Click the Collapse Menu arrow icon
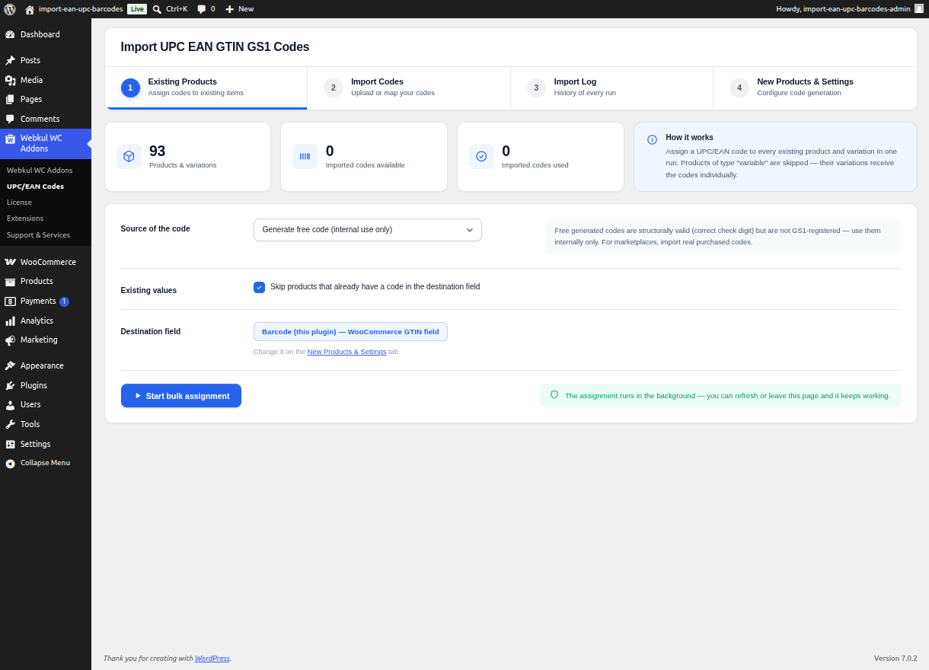 [10, 463]
